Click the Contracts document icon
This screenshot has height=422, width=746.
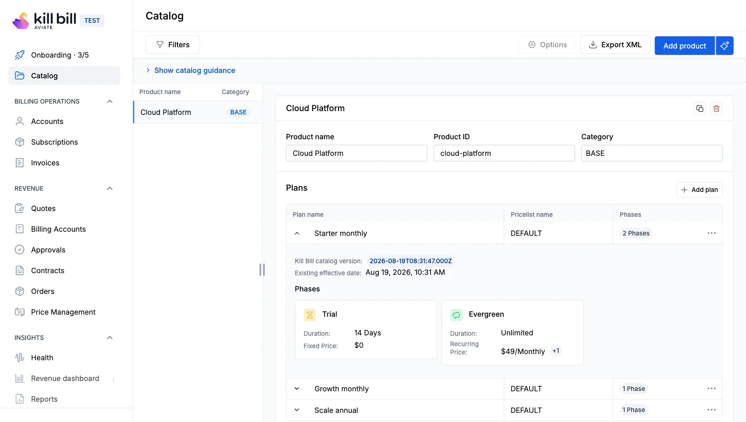(19, 271)
